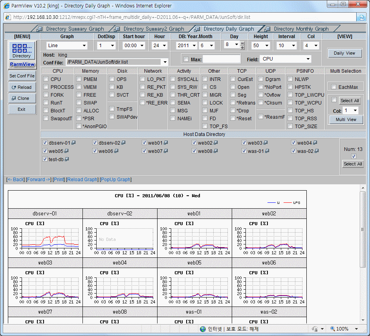Open the Hour dropdown showing 24
This screenshot has height=336, width=370.
[x=159, y=46]
